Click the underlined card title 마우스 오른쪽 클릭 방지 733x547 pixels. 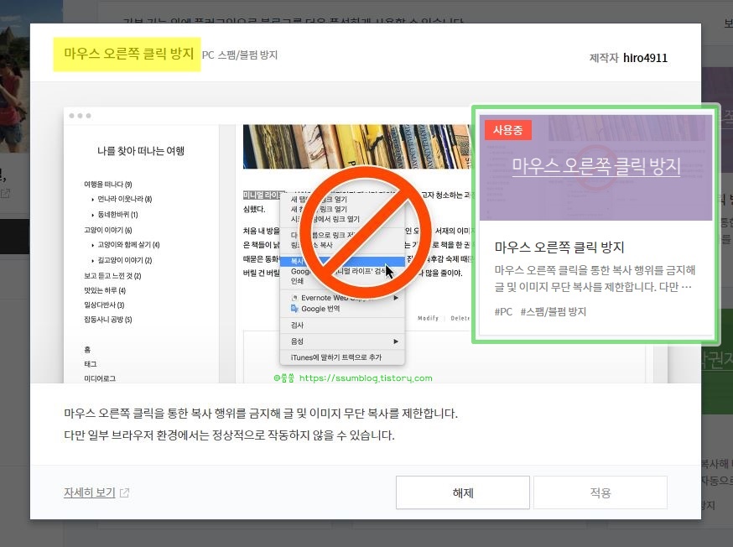pos(596,166)
